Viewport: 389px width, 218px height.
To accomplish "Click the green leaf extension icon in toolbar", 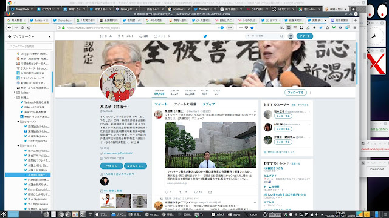I will click(334, 28).
